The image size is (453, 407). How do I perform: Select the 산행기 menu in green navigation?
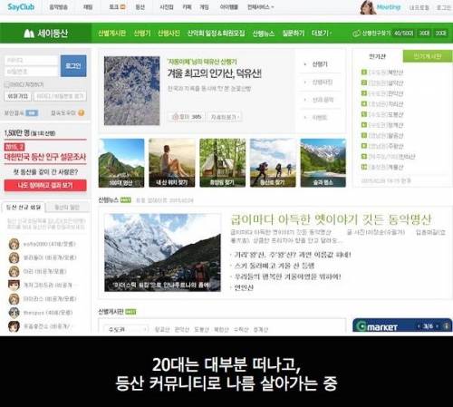pos(142,33)
